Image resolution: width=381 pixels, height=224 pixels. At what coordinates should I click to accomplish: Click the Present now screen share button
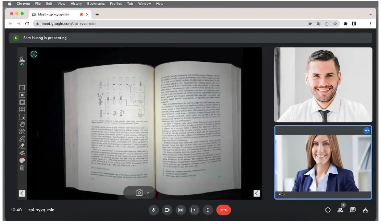194,210
